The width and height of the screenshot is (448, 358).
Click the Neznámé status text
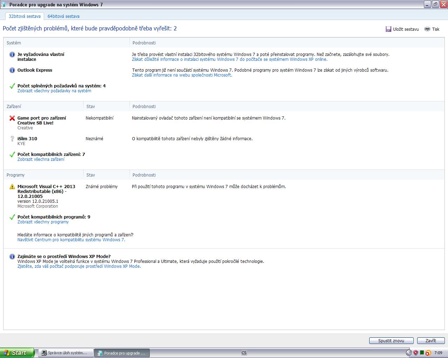[x=94, y=139]
